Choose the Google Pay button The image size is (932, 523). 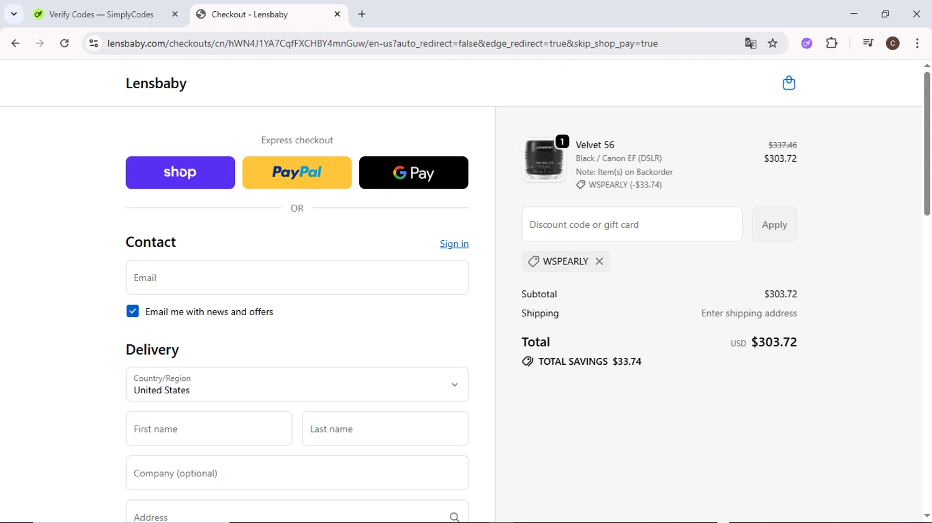click(x=414, y=172)
